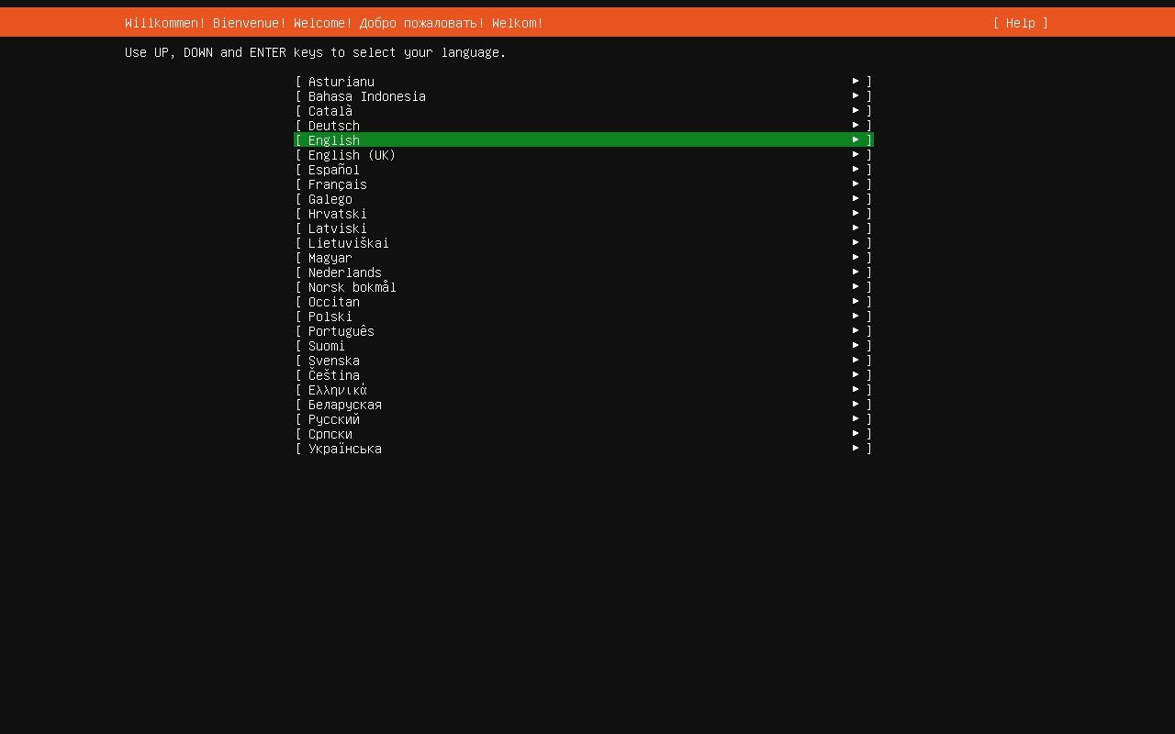Image resolution: width=1175 pixels, height=734 pixels.
Task: Choose Polski from the language options
Action: [x=330, y=316]
